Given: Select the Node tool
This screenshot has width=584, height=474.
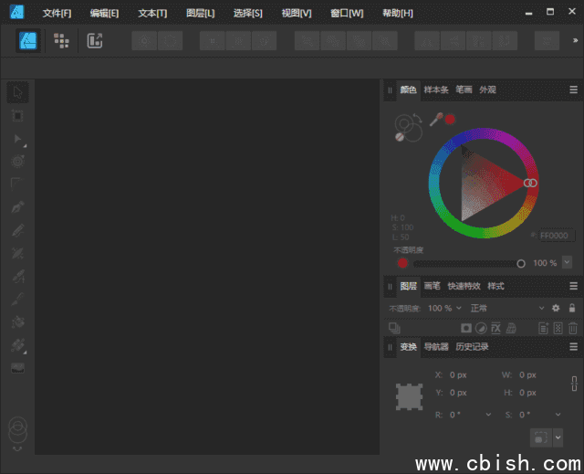Looking at the screenshot, I should tap(17, 139).
